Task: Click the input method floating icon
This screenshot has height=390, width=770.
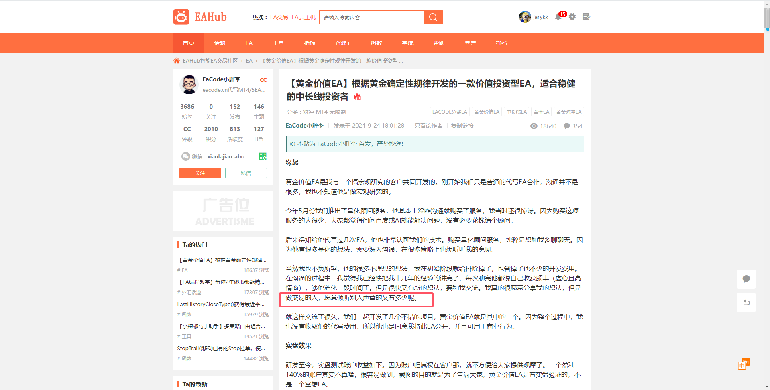Action: point(744,364)
